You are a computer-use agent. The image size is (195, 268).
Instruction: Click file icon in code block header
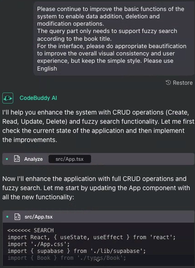[17, 217]
